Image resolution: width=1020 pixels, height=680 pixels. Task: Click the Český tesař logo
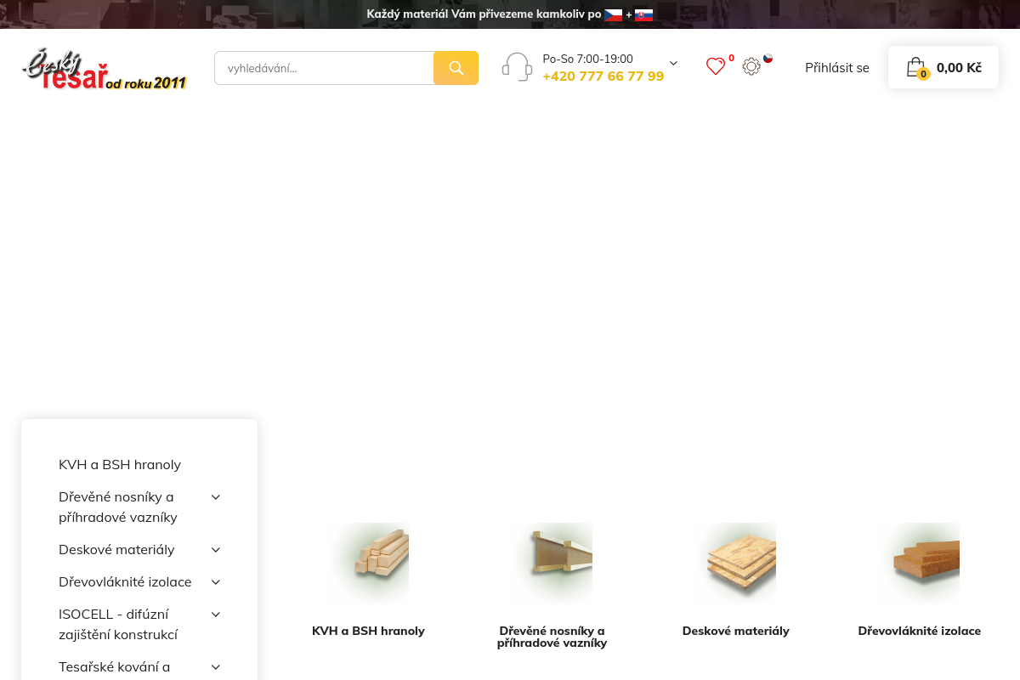pyautogui.click(x=104, y=70)
